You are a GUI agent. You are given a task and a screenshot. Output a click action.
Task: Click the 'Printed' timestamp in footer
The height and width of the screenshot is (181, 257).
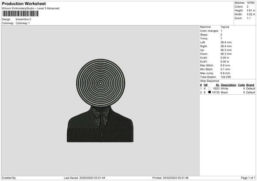(x=170, y=178)
